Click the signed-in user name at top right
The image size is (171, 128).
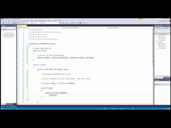click(x=163, y=21)
